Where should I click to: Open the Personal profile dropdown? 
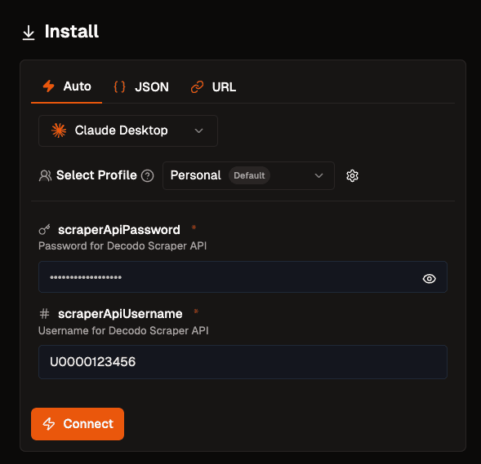(x=248, y=176)
